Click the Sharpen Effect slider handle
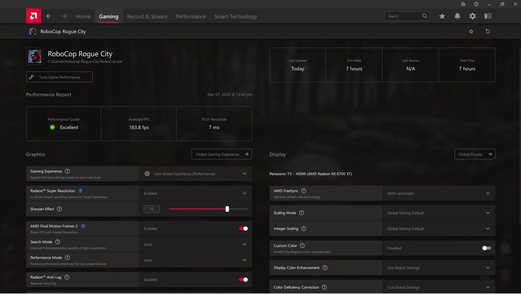This screenshot has height=294, width=521. (x=227, y=209)
